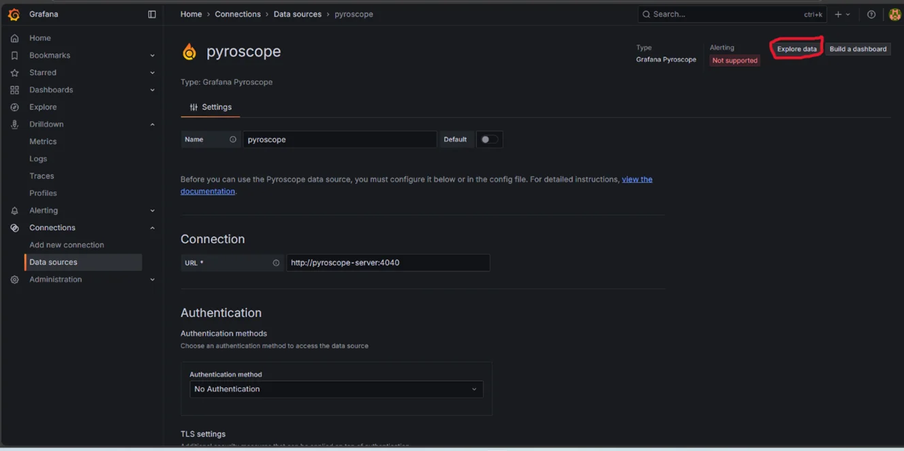Select Data sources menu item
Viewport: 904px width, 451px height.
[83, 262]
